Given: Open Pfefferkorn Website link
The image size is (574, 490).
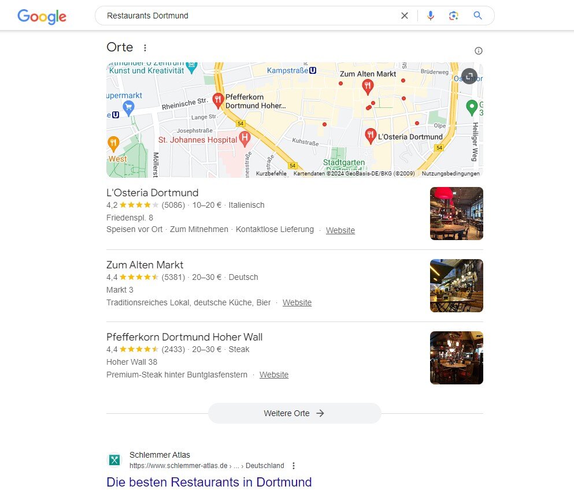Looking at the screenshot, I should tap(274, 375).
